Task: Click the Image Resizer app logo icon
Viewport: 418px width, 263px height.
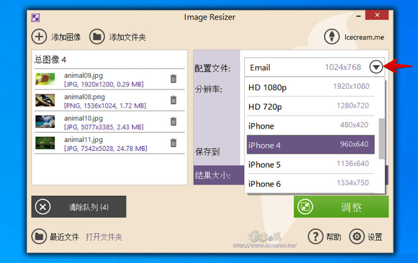Action: [35, 18]
